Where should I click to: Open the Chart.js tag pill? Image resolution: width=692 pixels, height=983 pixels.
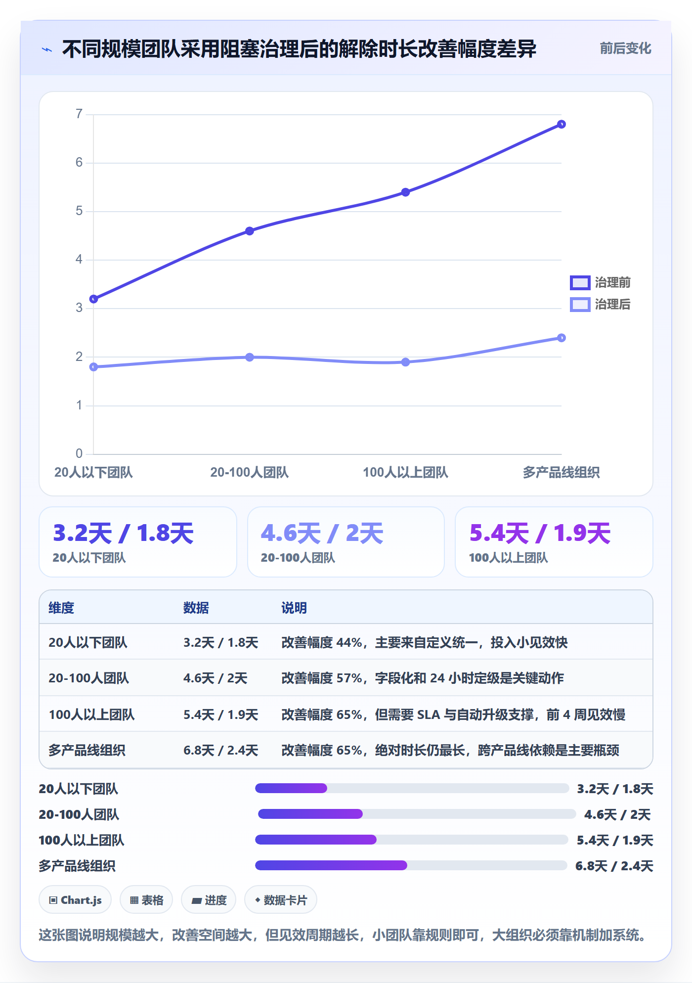(x=75, y=900)
